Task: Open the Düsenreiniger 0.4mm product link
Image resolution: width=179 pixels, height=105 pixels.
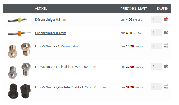Action: coord(51,33)
